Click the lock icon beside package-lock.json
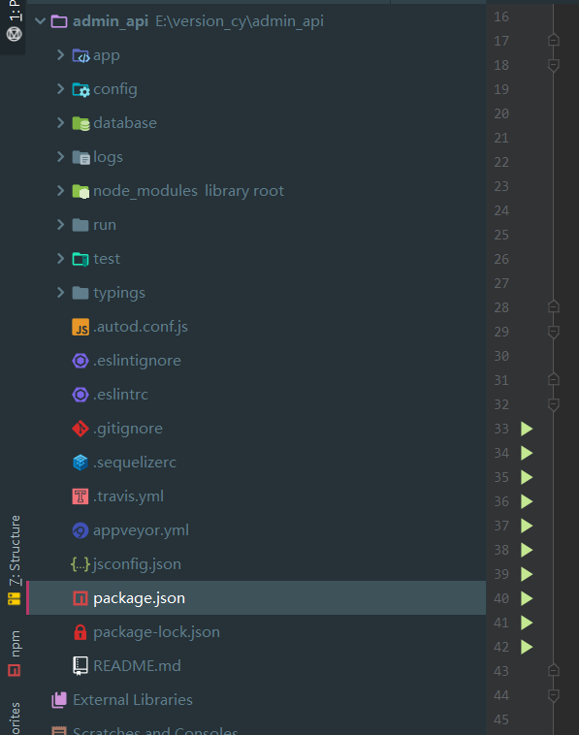The image size is (579, 735). 80,632
